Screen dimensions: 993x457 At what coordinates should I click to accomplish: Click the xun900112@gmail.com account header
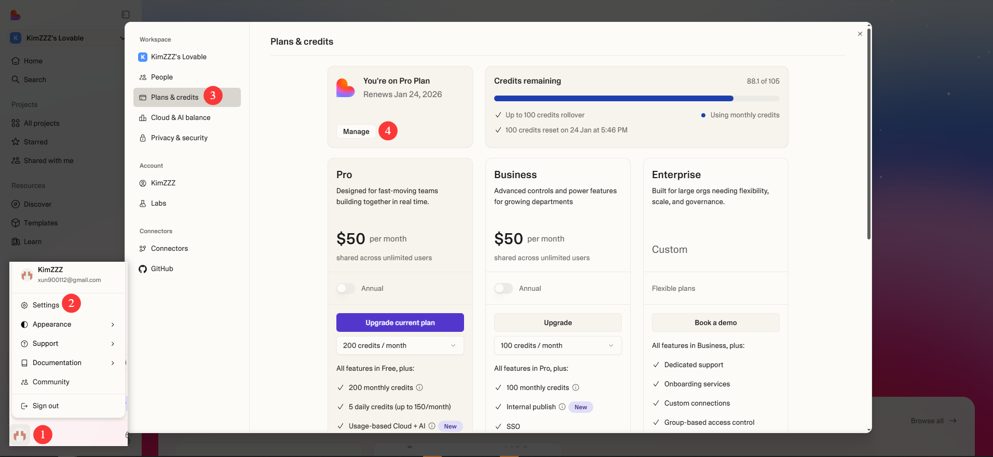point(69,275)
